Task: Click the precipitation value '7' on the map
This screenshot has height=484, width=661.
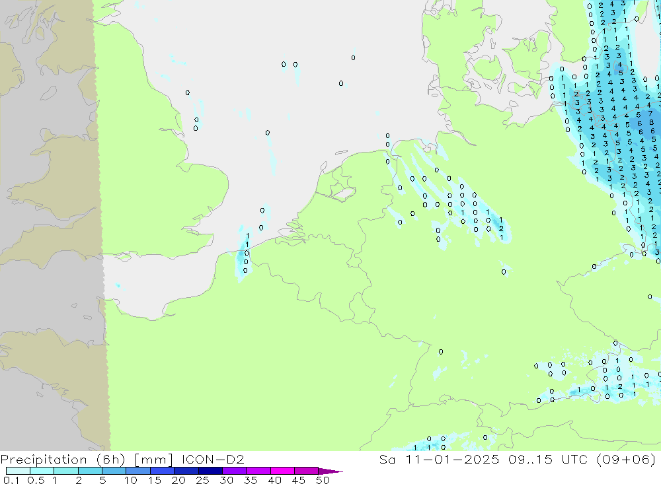Action: [650, 114]
